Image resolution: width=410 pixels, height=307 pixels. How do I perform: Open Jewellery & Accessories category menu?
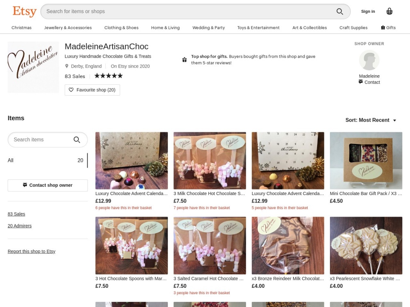point(68,28)
